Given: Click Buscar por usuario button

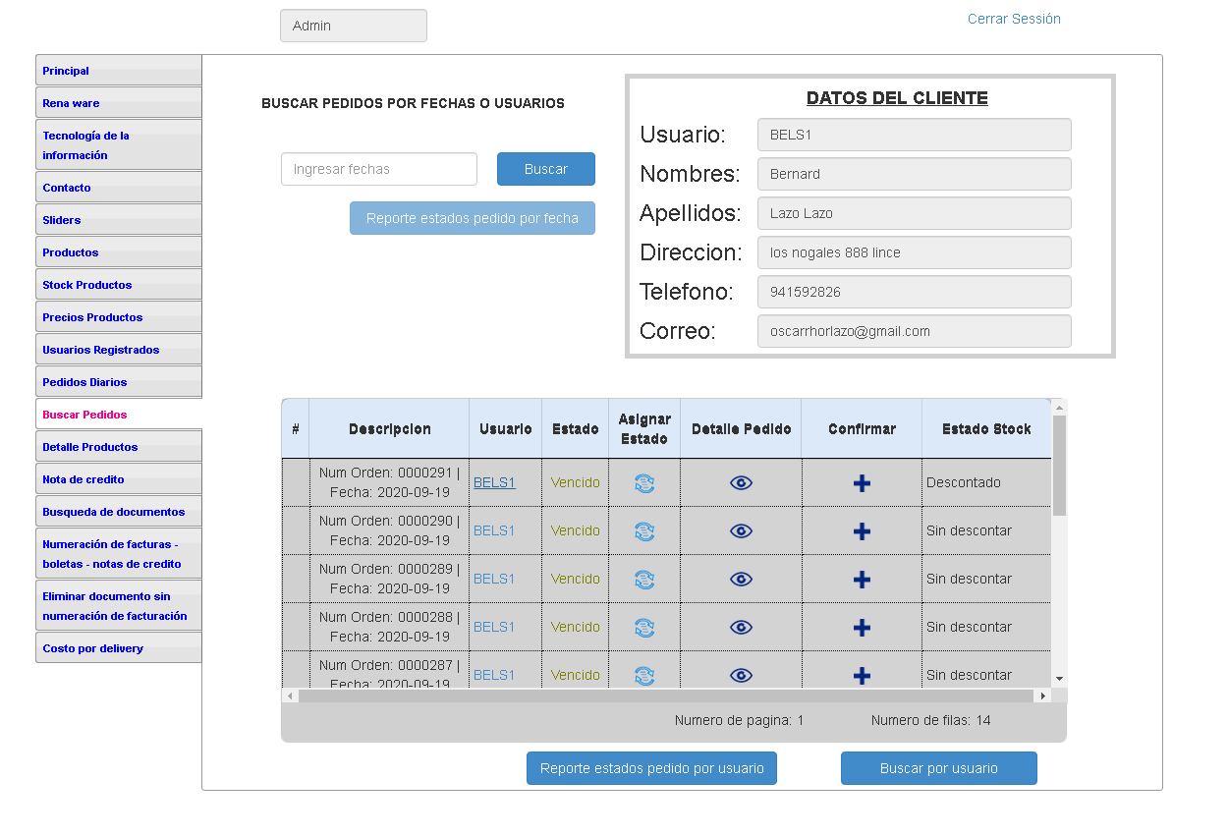Looking at the screenshot, I should [938, 768].
